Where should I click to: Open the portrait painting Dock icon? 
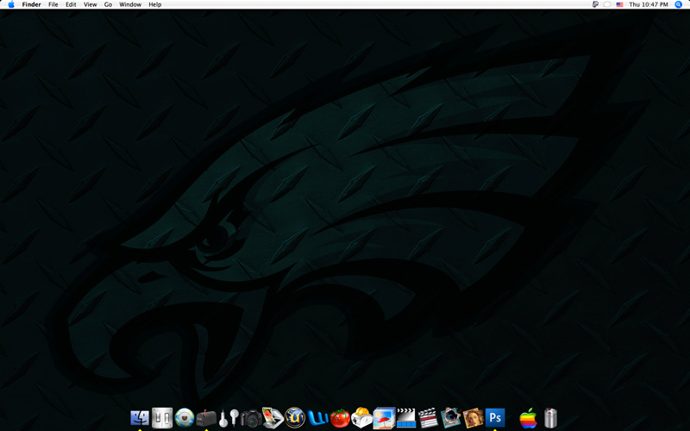(x=473, y=418)
